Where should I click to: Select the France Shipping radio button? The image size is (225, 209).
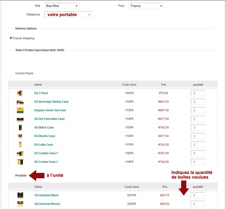[11, 38]
